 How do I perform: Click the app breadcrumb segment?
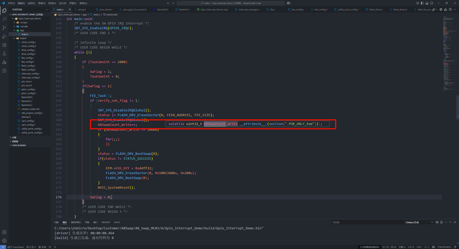click(85, 15)
